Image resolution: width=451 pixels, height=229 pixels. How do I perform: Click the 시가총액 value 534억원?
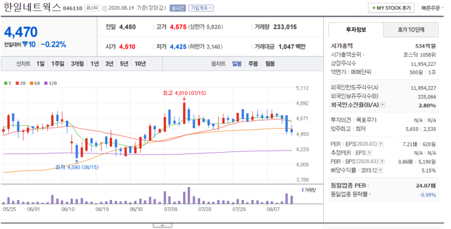(425, 46)
